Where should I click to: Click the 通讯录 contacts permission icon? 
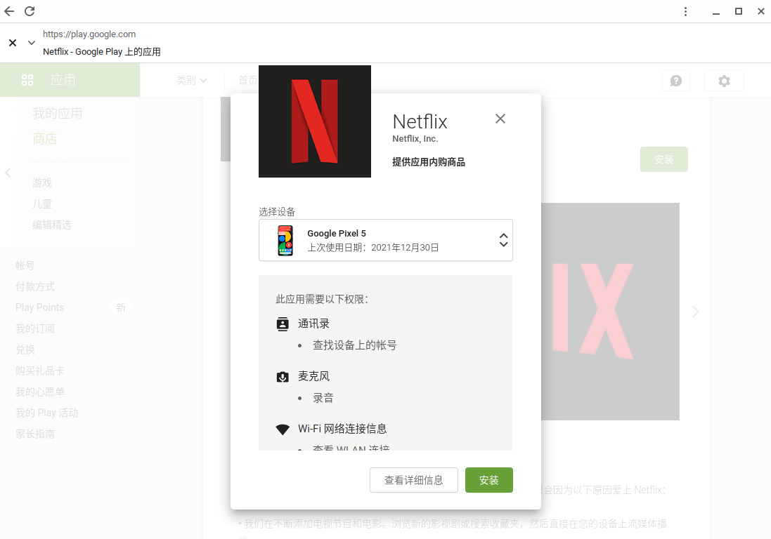pos(283,323)
